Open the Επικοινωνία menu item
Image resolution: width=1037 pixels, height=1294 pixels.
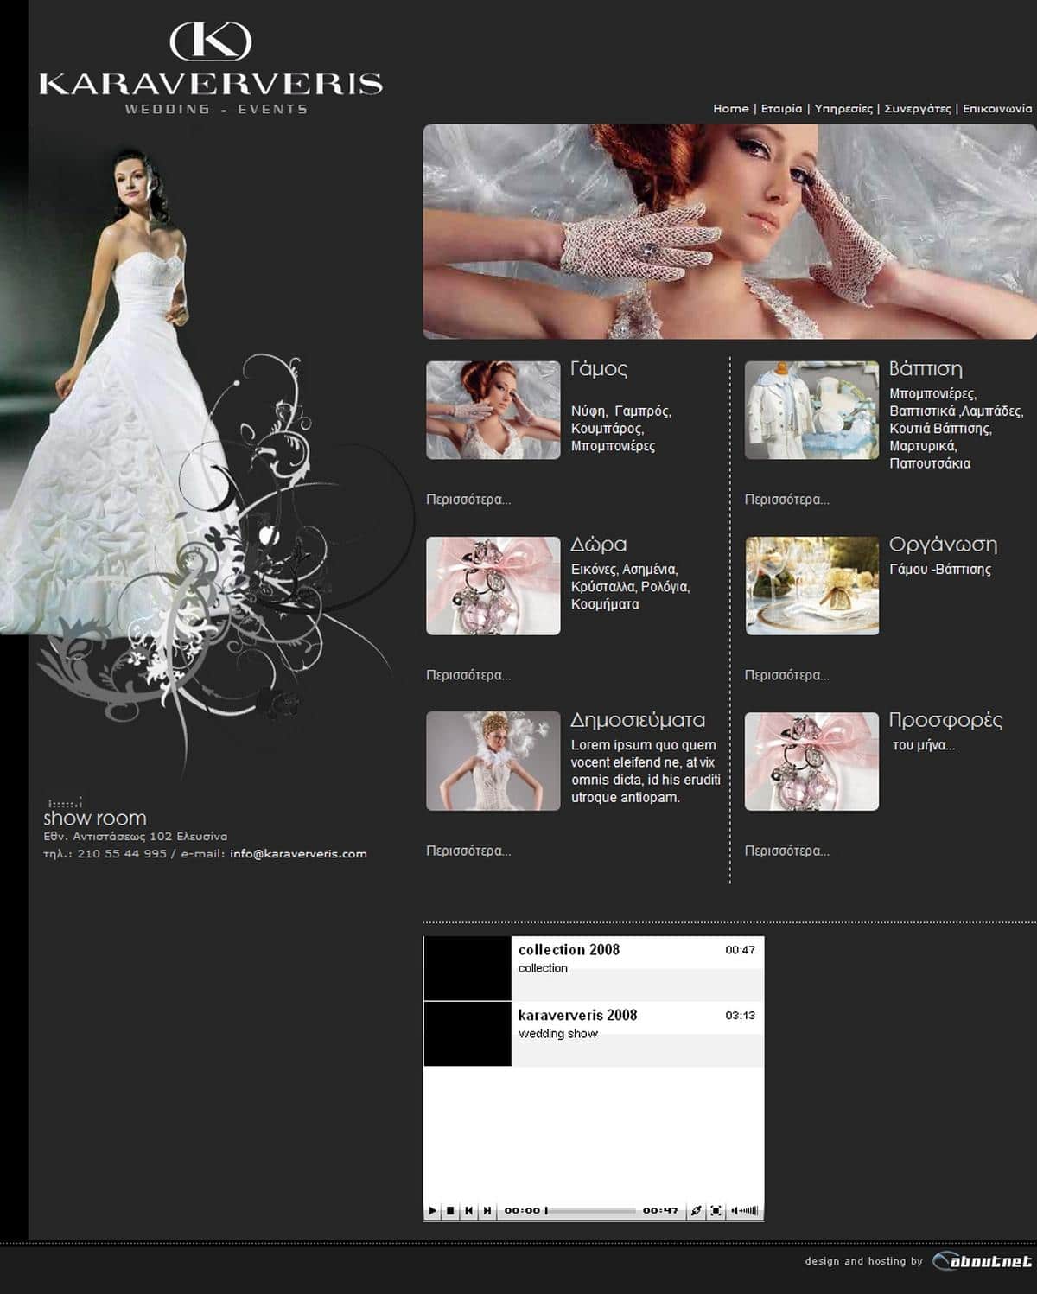coord(997,108)
